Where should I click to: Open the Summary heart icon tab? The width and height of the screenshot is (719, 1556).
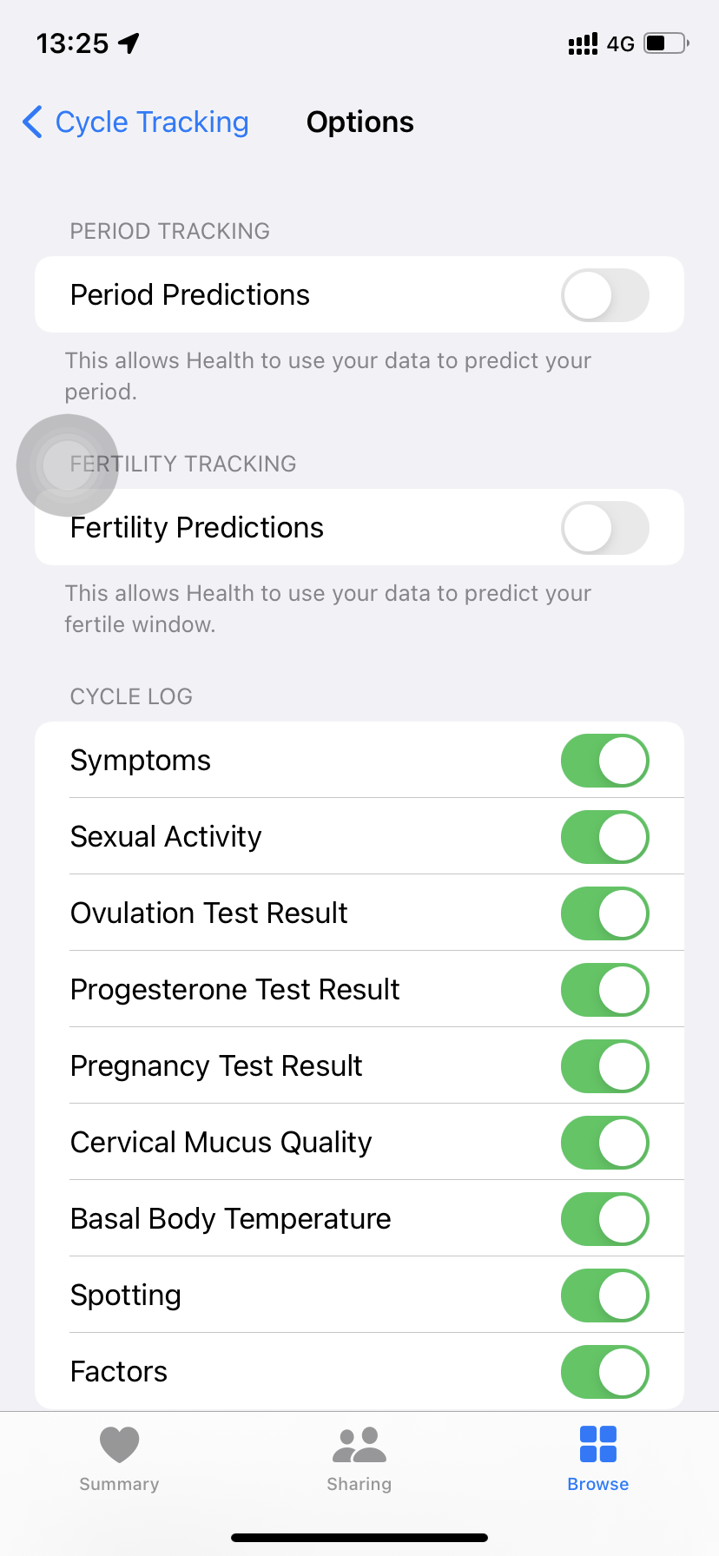pyautogui.click(x=119, y=1444)
